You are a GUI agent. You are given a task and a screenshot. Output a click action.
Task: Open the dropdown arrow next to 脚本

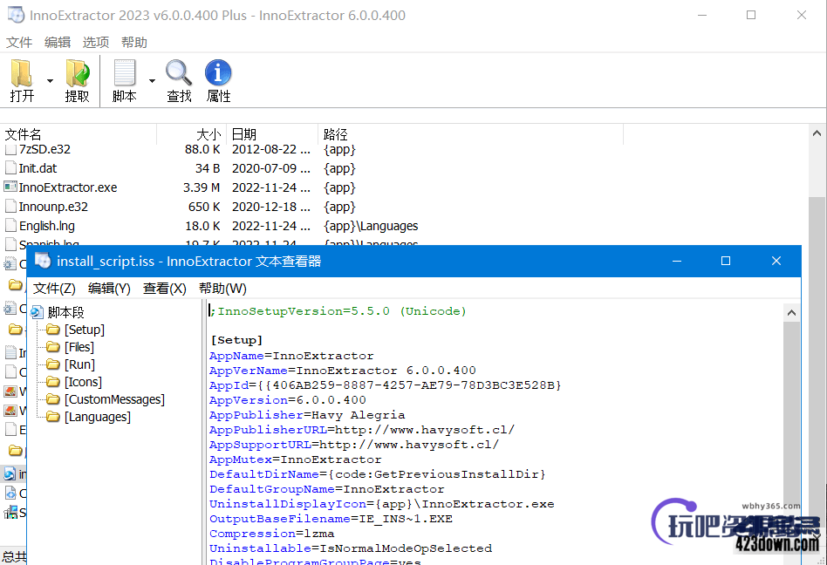152,81
